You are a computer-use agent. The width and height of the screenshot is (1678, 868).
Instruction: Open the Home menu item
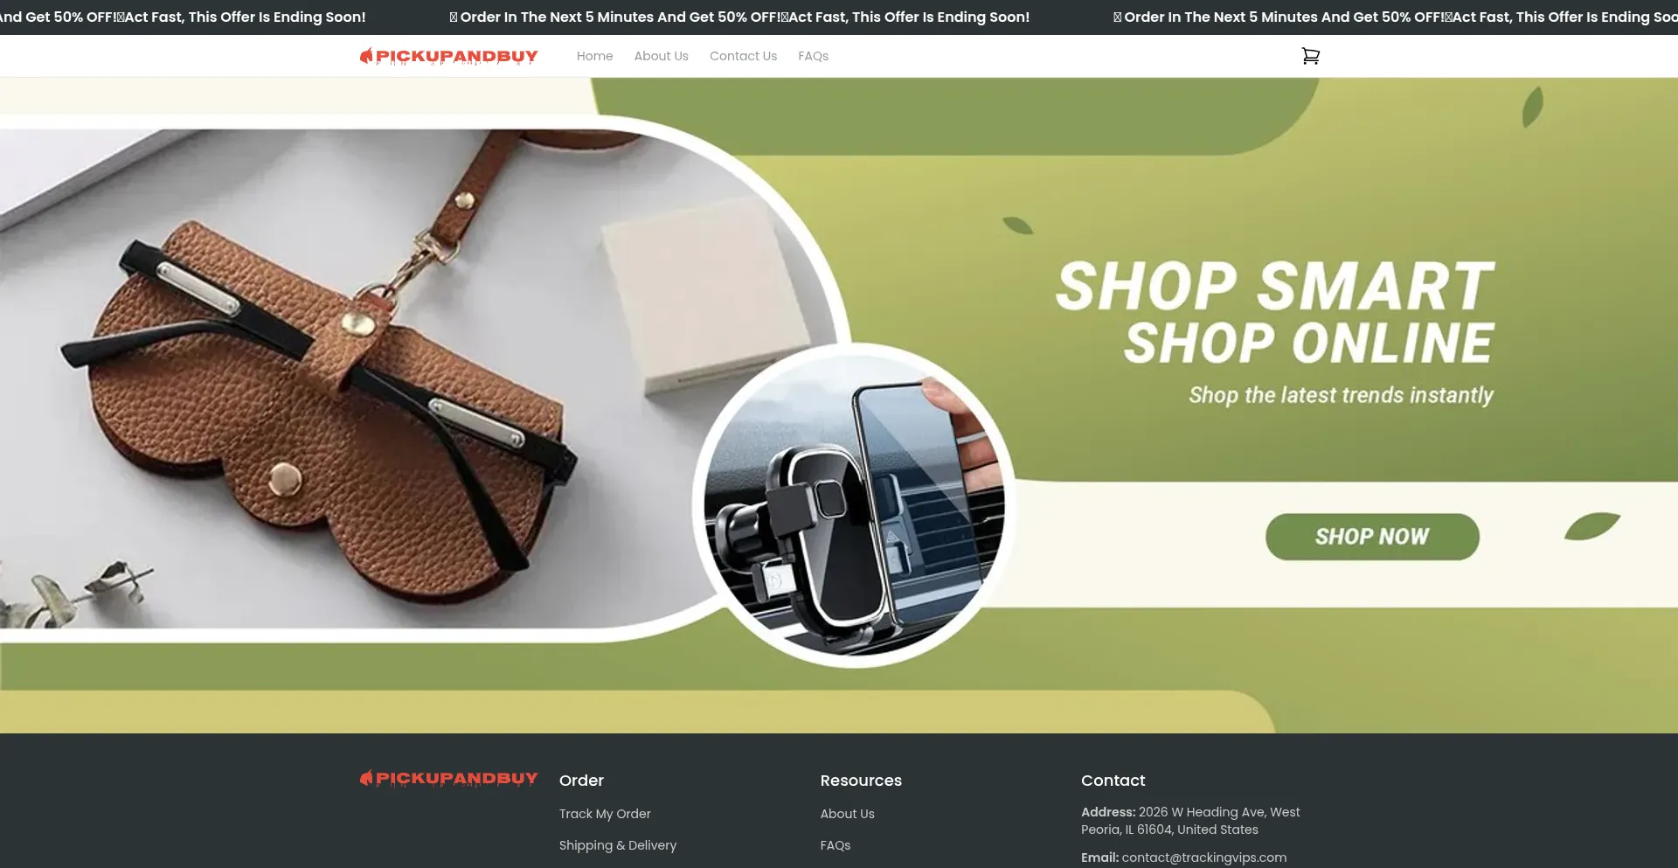click(594, 56)
